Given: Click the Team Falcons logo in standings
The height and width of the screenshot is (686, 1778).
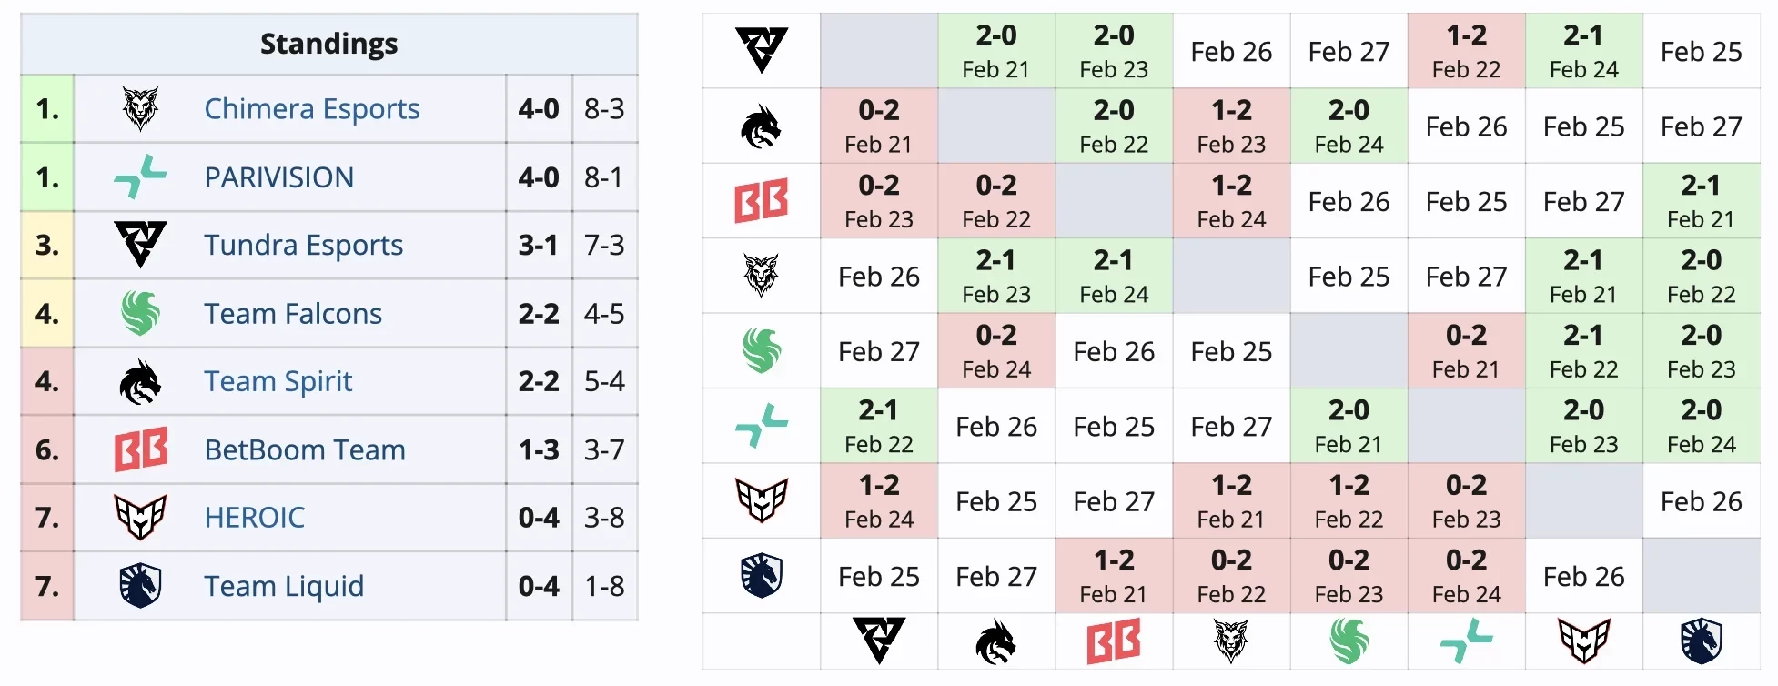Looking at the screenshot, I should click(x=140, y=313).
